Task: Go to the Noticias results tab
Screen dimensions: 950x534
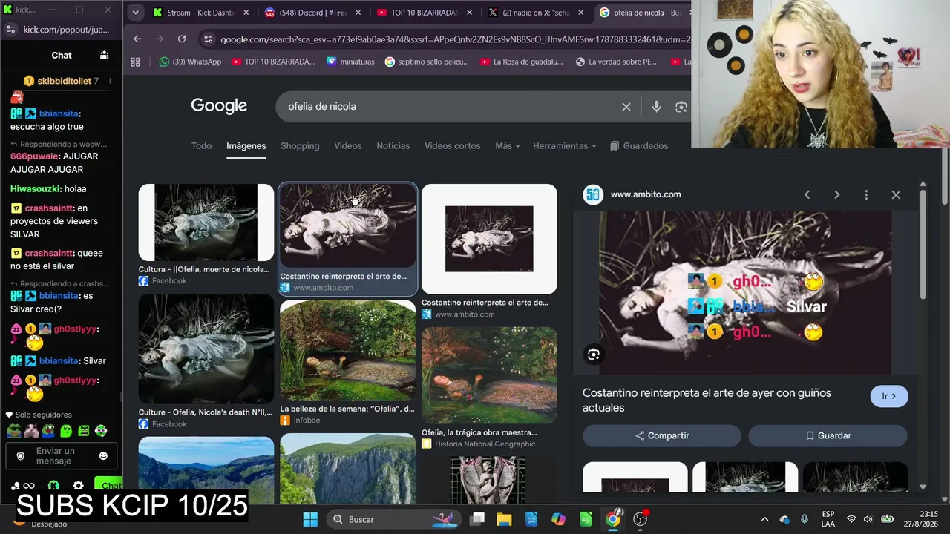Action: (x=393, y=146)
